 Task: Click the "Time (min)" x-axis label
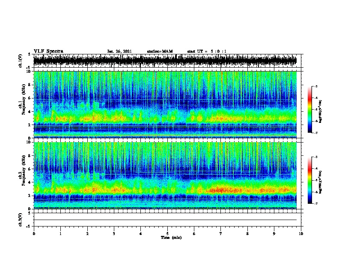coord(171,238)
